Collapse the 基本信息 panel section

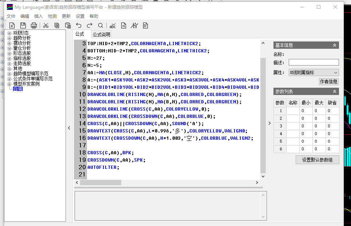[x=334, y=45]
